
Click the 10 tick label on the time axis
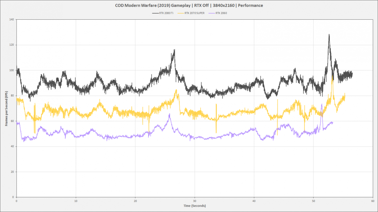(x=76, y=201)
